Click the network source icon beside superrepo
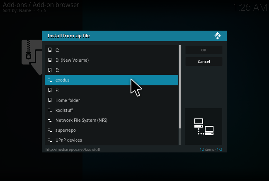The width and height of the screenshot is (269, 181). (x=50, y=130)
